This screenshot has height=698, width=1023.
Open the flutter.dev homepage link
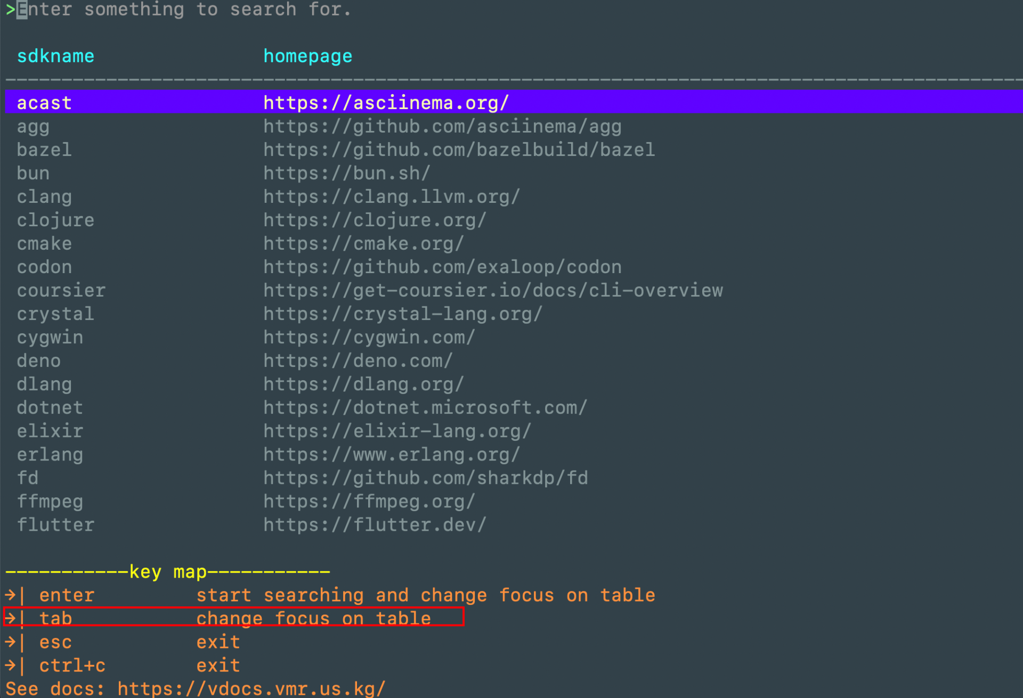(374, 524)
